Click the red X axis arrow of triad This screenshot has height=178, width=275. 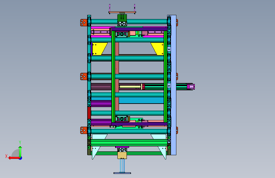14,158
